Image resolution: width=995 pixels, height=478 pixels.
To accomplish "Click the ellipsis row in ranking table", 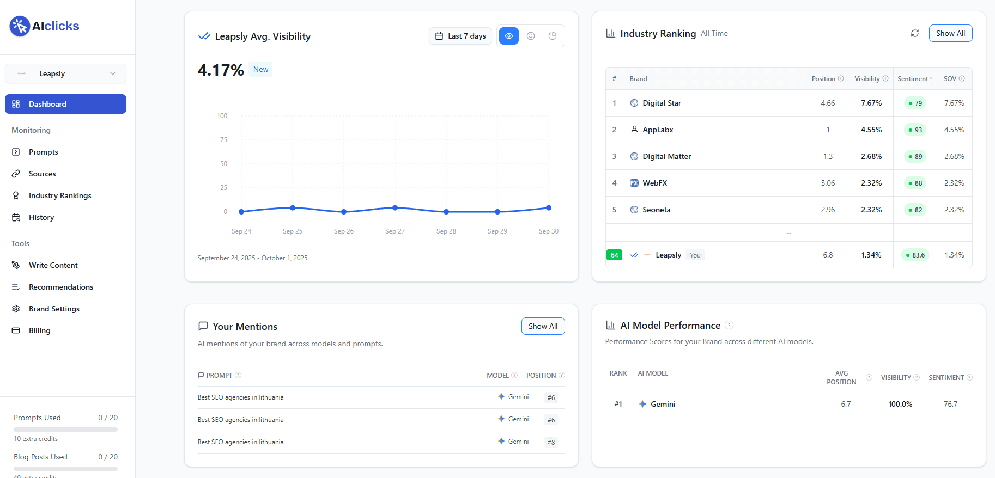I will point(788,232).
